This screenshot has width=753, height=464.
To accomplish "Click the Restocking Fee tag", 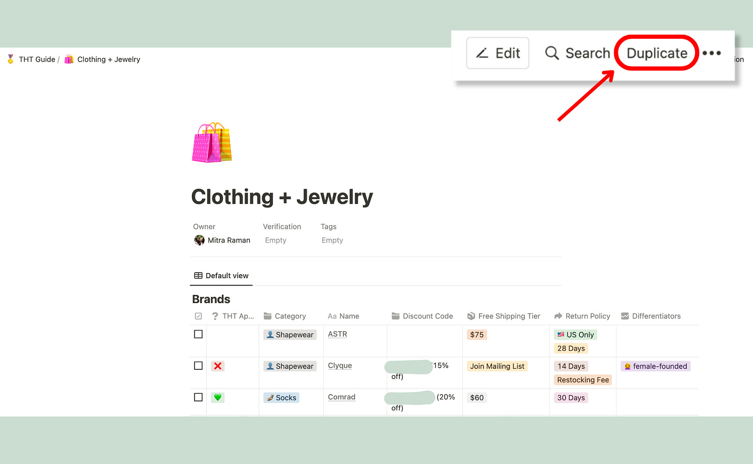I will click(x=583, y=380).
